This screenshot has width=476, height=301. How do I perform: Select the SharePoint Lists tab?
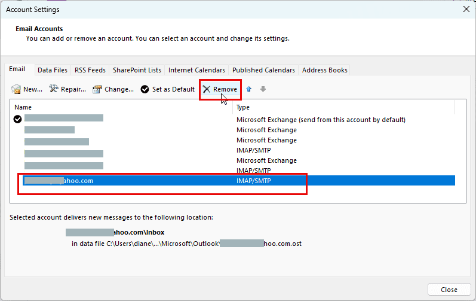[x=137, y=70]
